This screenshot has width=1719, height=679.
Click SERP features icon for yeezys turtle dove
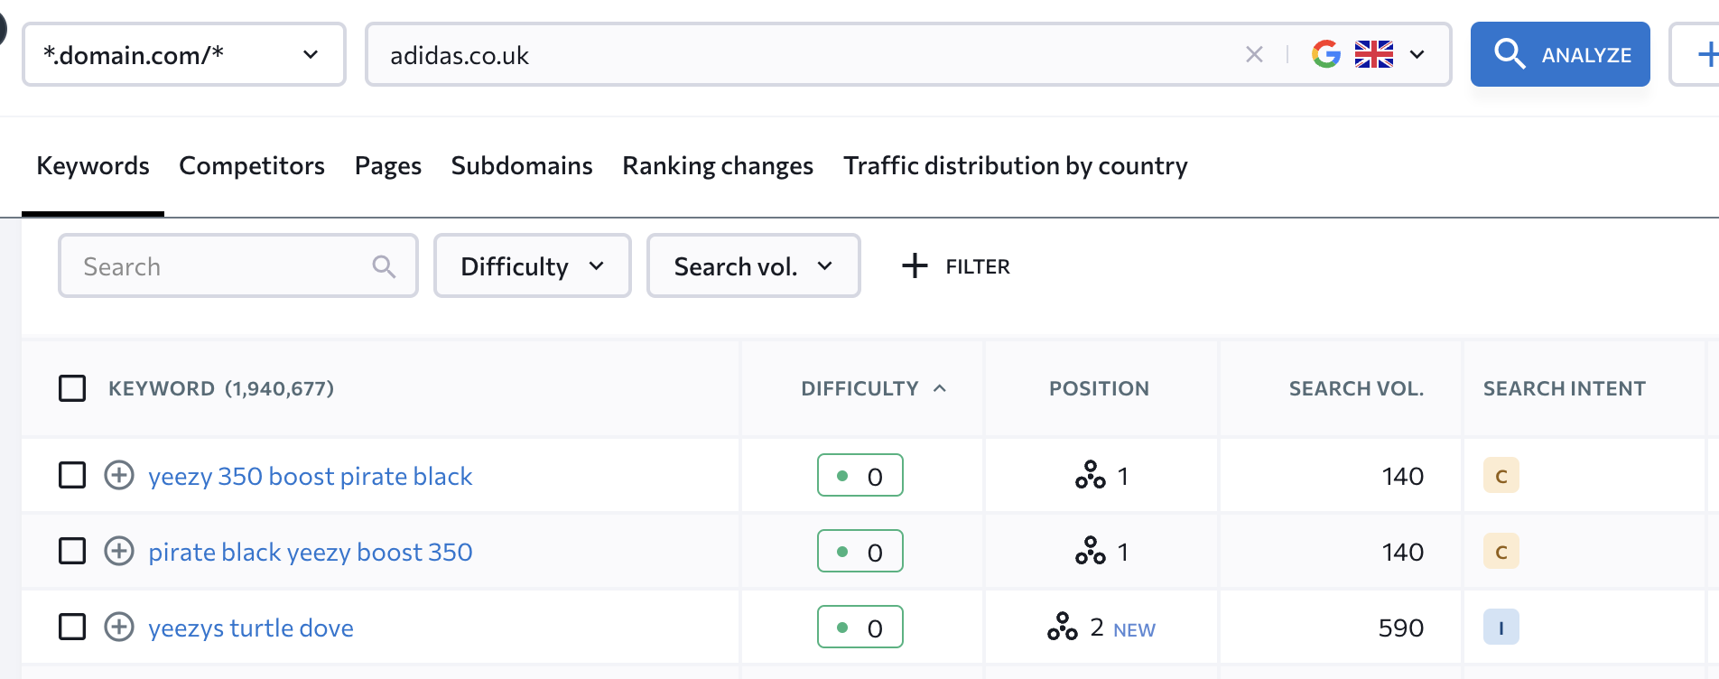1063,627
